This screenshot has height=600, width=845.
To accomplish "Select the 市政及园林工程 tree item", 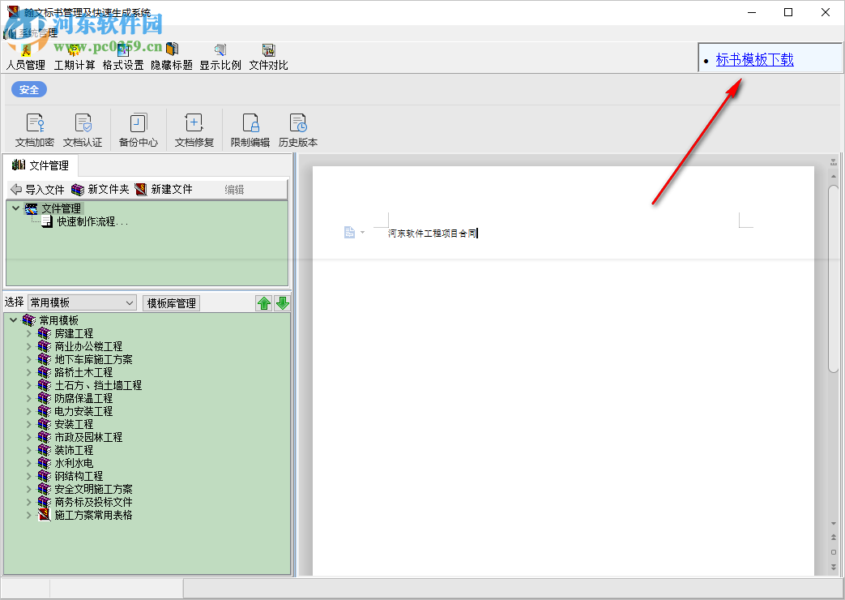I will pyautogui.click(x=88, y=437).
